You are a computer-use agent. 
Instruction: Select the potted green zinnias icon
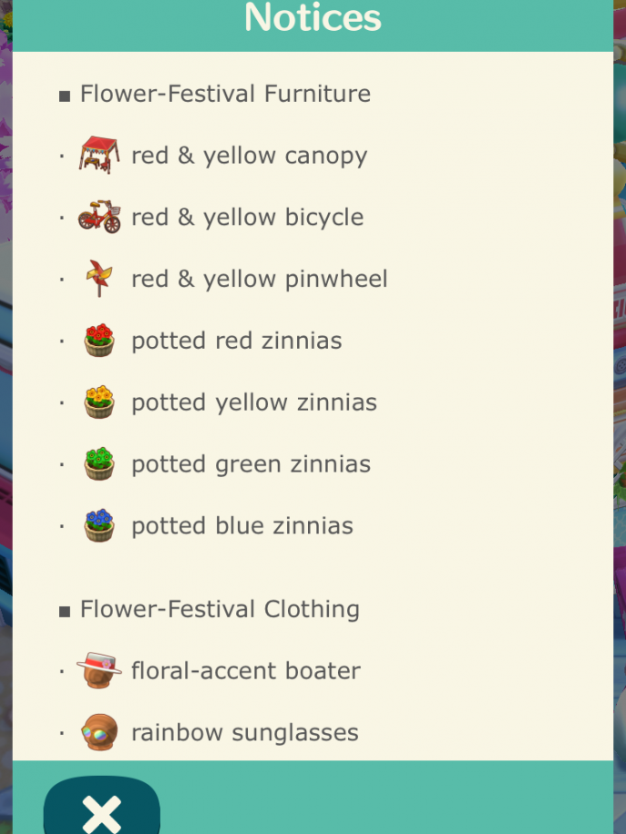pos(99,463)
